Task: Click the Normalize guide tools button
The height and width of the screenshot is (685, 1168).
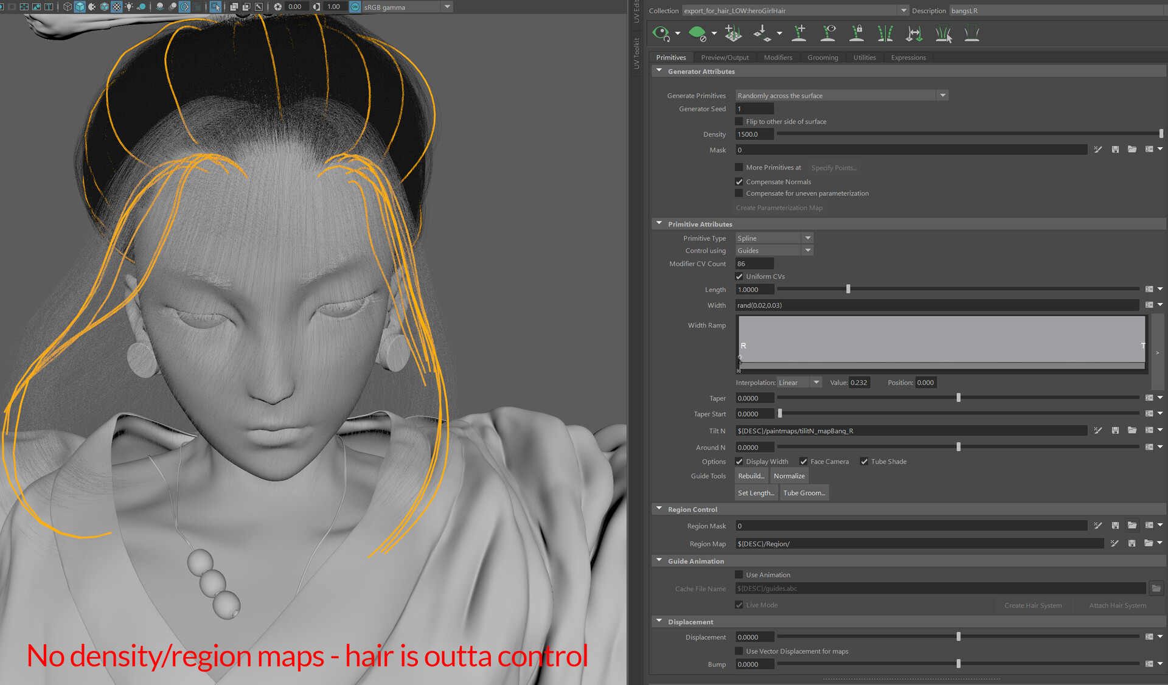Action: (789, 476)
